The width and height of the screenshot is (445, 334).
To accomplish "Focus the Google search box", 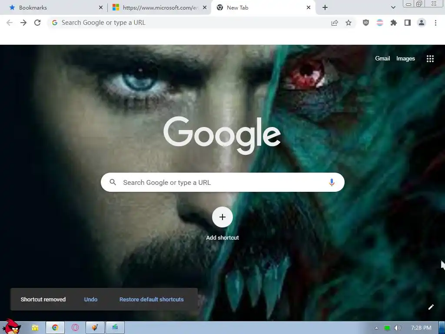I will click(222, 182).
